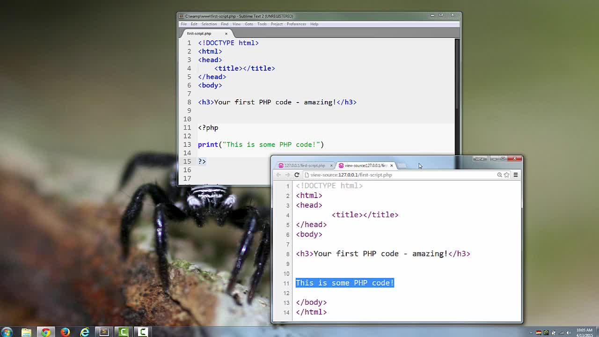Click the '?>' closing tag in Sublime
599x337 pixels.
click(x=202, y=161)
